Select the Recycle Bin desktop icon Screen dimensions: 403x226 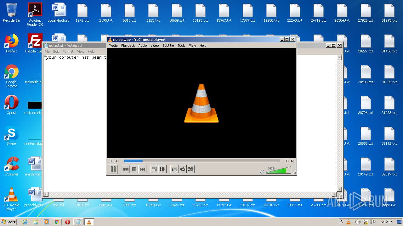(11, 13)
